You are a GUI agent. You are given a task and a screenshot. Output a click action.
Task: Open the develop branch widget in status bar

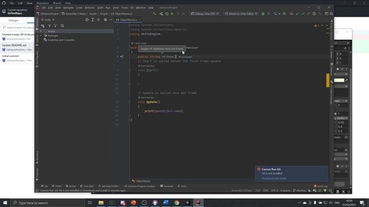299,190
